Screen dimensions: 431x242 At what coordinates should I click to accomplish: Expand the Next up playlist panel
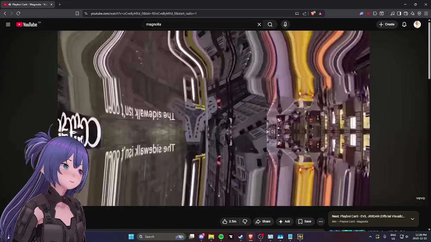coord(412,219)
